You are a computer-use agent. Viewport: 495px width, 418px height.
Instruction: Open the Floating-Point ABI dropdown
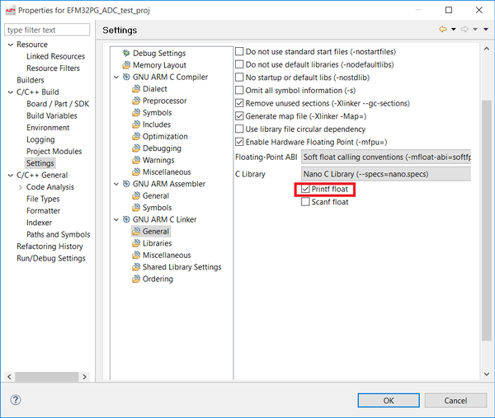[x=386, y=157]
